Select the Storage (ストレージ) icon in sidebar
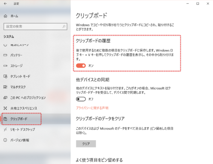The image size is (213, 164). 5,66
